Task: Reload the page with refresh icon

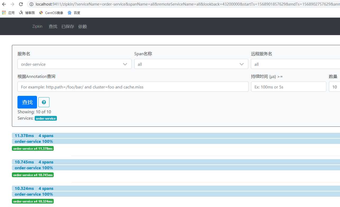Action: [x=21, y=4]
